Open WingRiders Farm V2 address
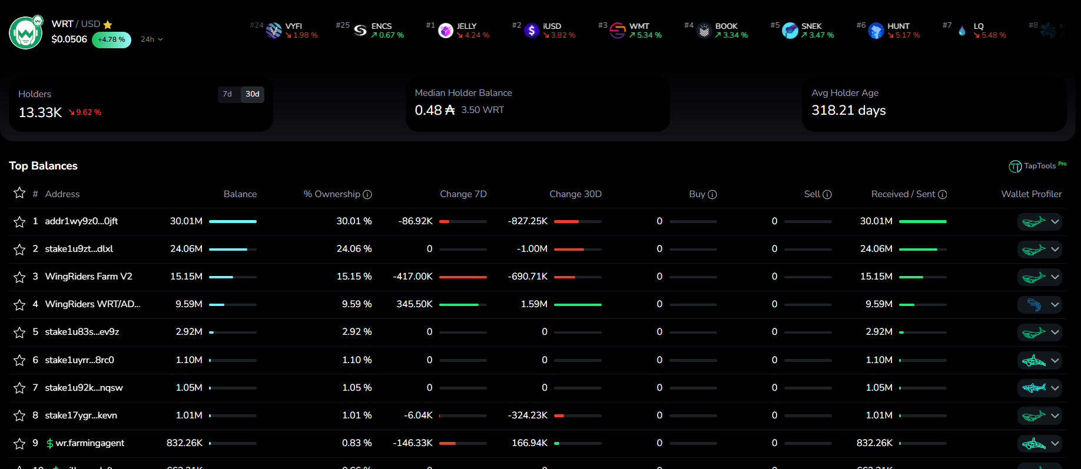The width and height of the screenshot is (1081, 469). point(88,277)
